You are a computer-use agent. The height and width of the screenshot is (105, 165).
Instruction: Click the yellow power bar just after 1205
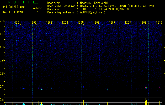[84, 102]
